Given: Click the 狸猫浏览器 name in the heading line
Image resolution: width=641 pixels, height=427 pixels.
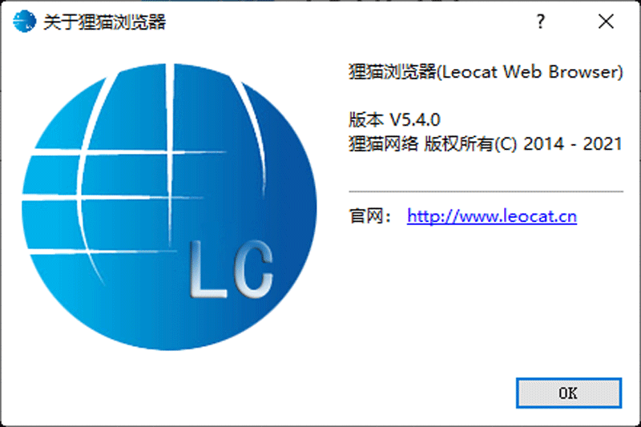Looking at the screenshot, I should tap(393, 72).
